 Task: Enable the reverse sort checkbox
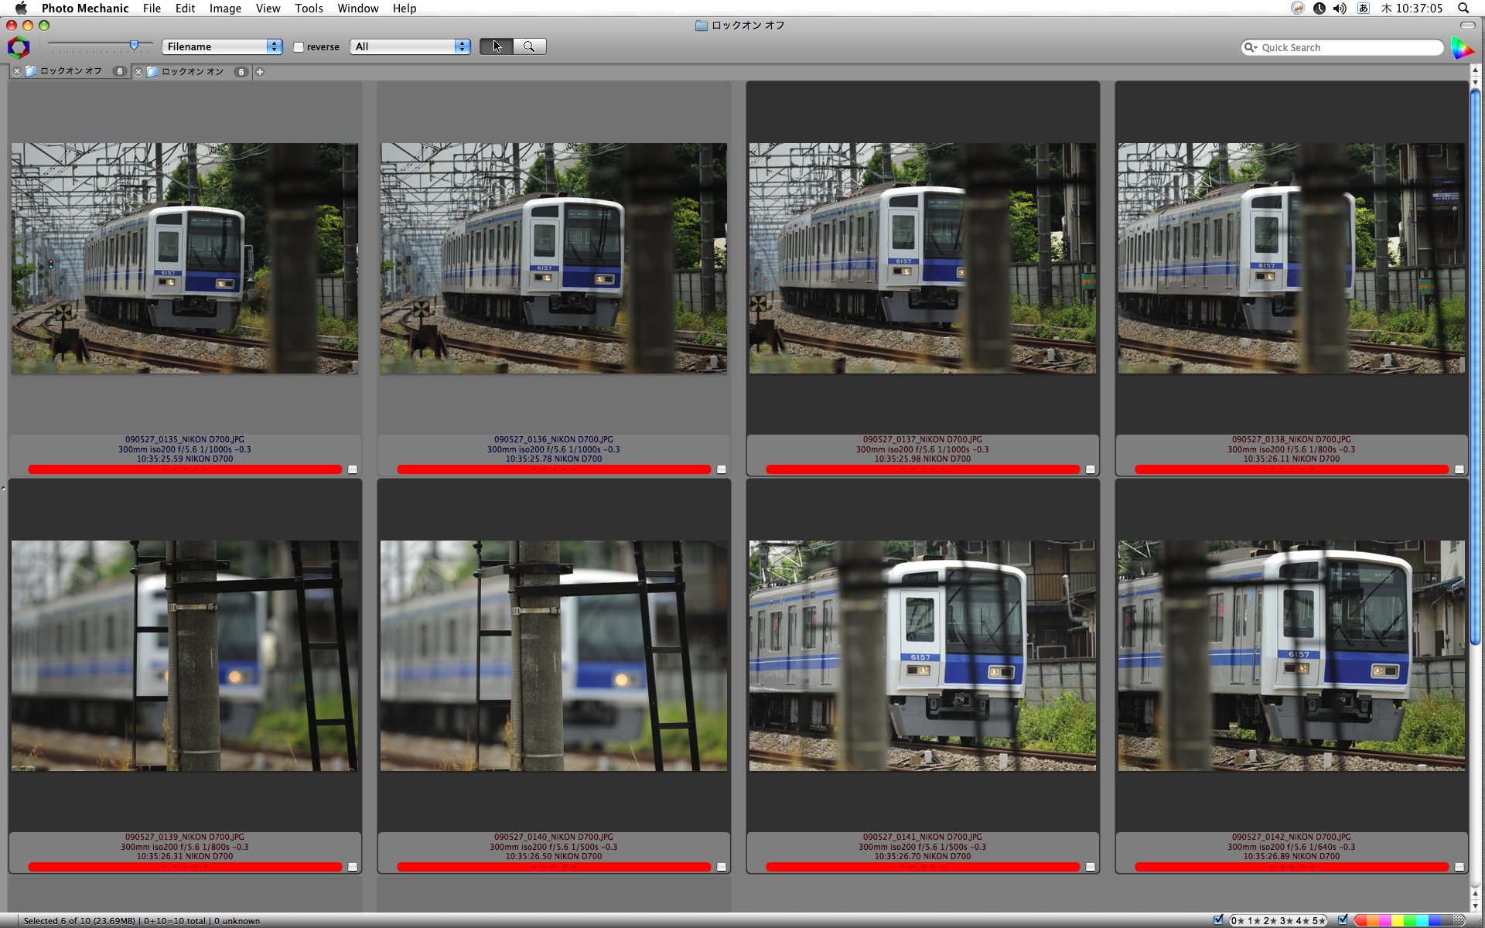299,47
